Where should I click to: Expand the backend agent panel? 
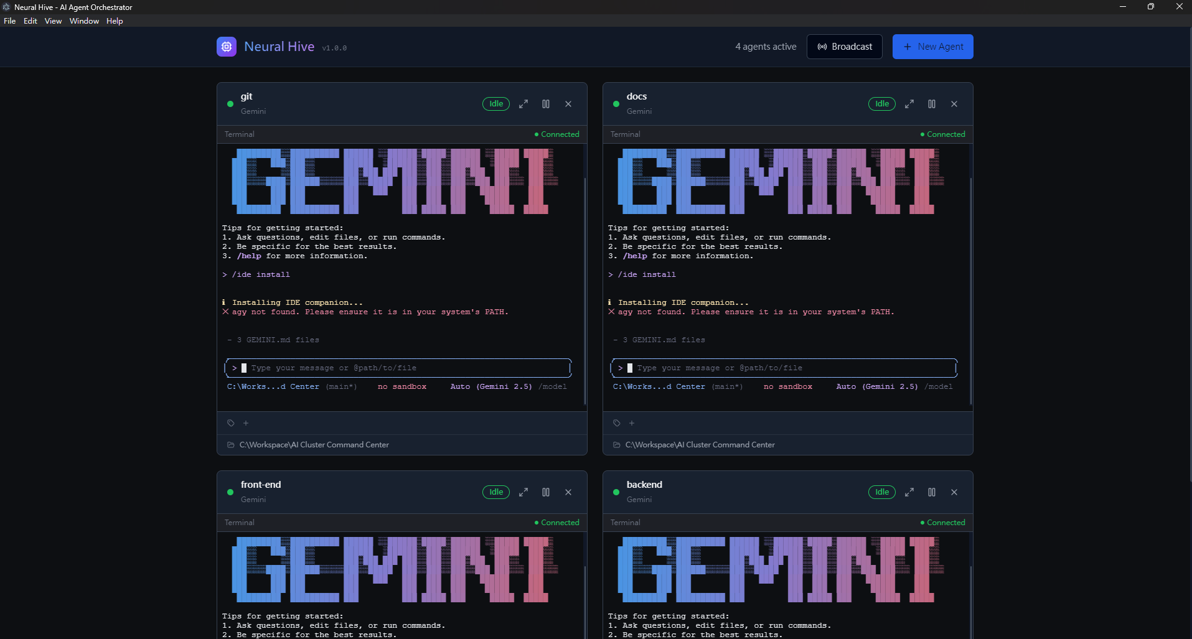(908, 492)
